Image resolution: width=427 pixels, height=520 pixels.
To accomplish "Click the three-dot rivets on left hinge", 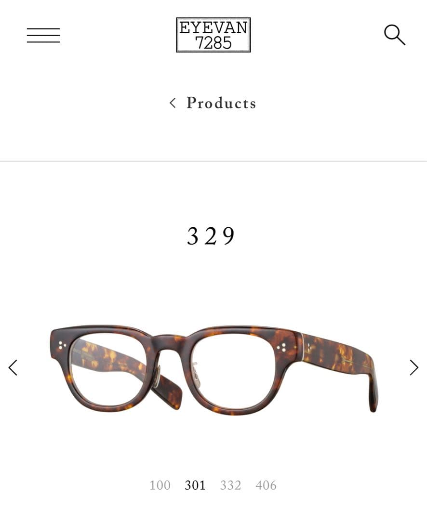I will [62, 346].
